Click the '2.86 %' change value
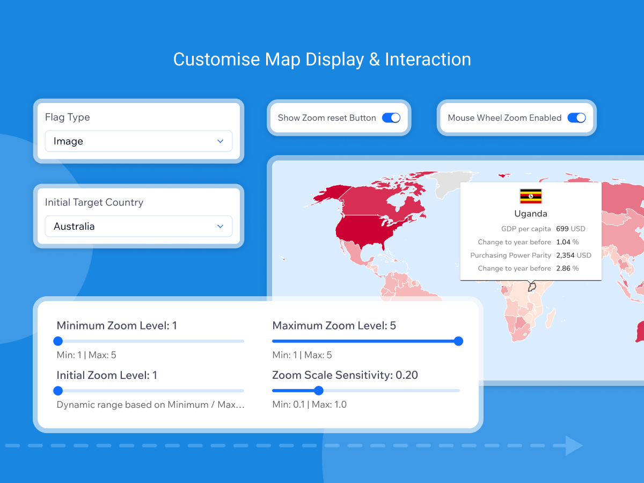 [x=567, y=268]
